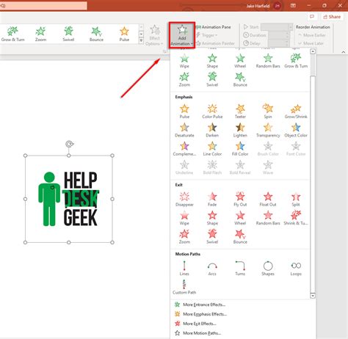Apply the Grow/Shrink emphasis effect
The image size is (348, 339).
click(x=296, y=111)
